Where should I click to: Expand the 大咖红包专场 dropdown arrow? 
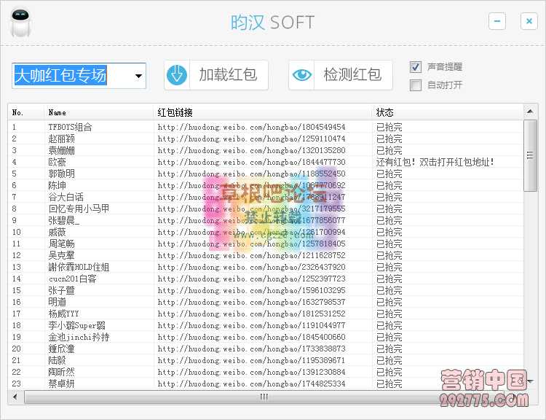coord(138,76)
